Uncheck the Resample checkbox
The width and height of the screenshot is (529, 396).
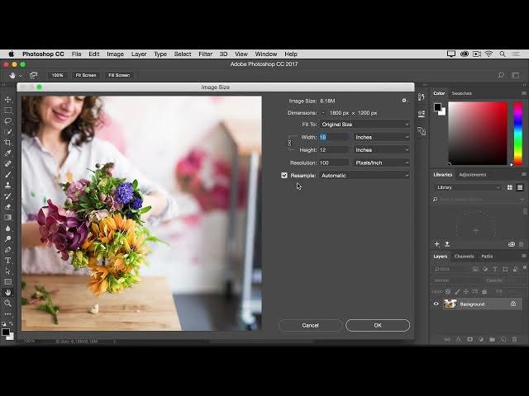click(x=284, y=175)
